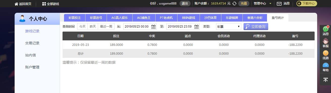Open 账户管理 in the sidebar

point(32,67)
